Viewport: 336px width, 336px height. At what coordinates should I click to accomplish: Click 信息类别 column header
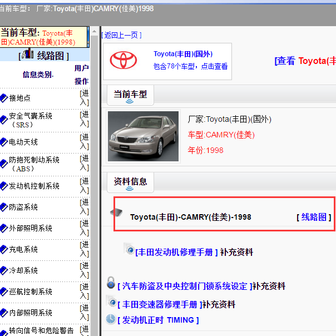pyautogui.click(x=38, y=75)
